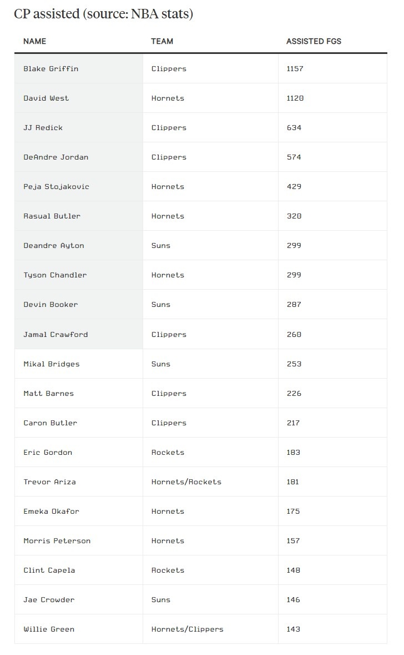The image size is (404, 655).
Task: Select the 'CP assisted' table title
Action: (x=103, y=14)
